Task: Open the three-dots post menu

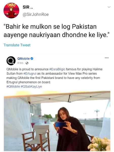Action: click(107, 58)
